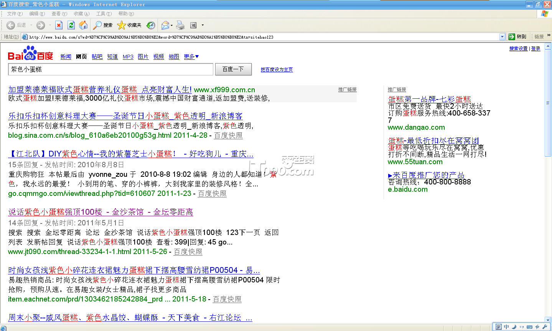Open result 乐扣乐扣杯创意料理大赛
The width and height of the screenshot is (552, 331).
[125, 116]
